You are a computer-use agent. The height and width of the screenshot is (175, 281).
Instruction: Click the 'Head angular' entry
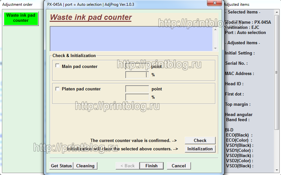coord(238,114)
